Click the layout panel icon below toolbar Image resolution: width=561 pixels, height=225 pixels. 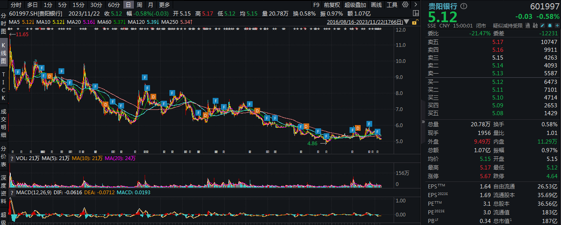(x=416, y=13)
